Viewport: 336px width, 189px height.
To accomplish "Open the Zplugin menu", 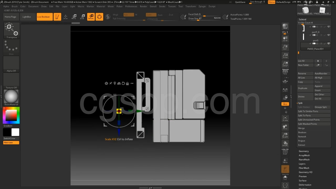I will [202, 6].
